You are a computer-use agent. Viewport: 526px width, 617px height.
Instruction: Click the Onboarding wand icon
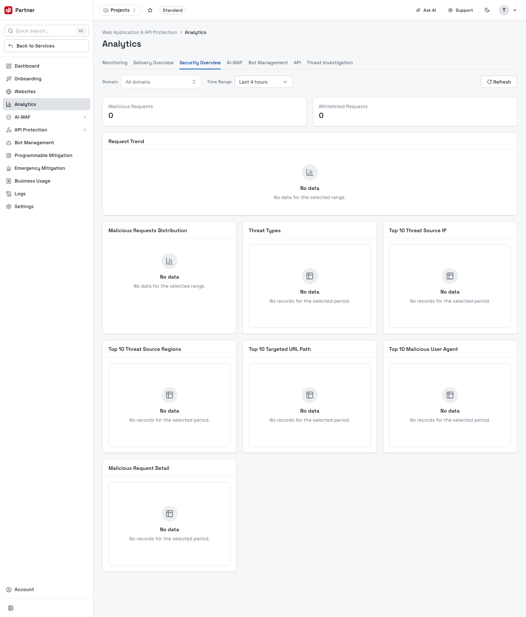pos(9,79)
